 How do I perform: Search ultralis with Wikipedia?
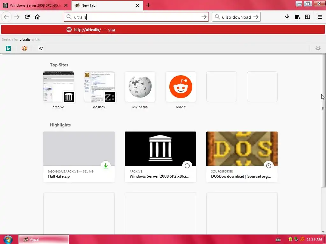tap(41, 48)
